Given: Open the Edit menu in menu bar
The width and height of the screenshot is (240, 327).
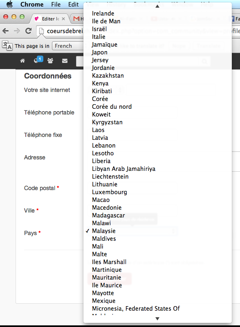Looking at the screenshot, I should click(x=74, y=4).
